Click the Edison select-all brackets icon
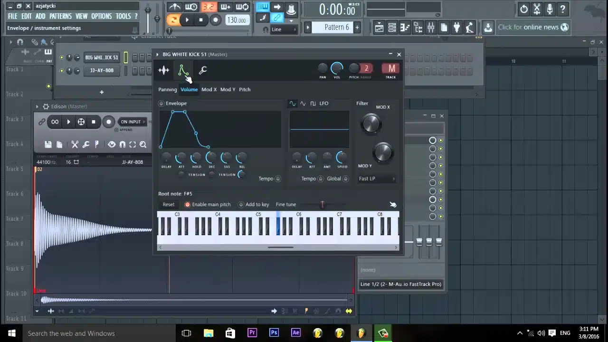The image size is (608, 342). pyautogui.click(x=133, y=144)
